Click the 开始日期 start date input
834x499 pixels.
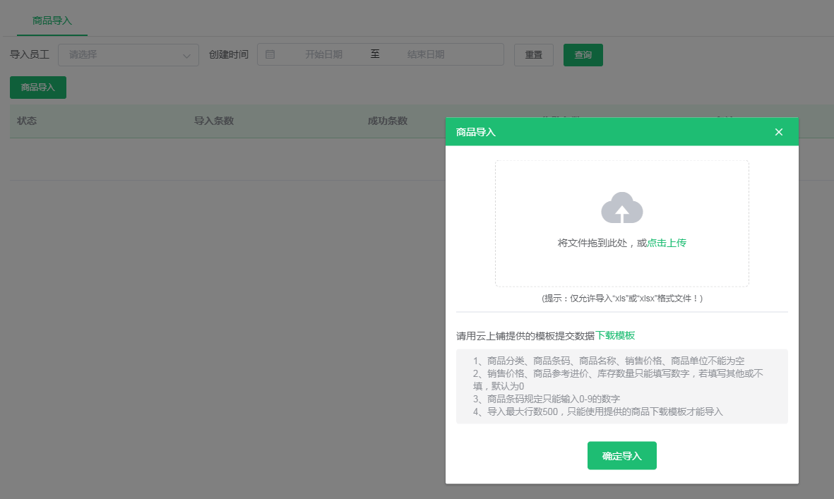(332, 54)
